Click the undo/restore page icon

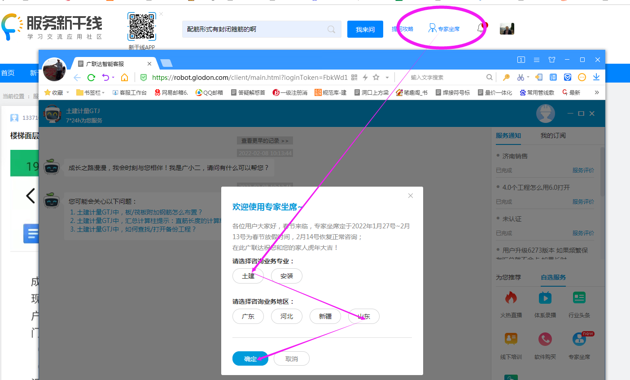coord(105,77)
